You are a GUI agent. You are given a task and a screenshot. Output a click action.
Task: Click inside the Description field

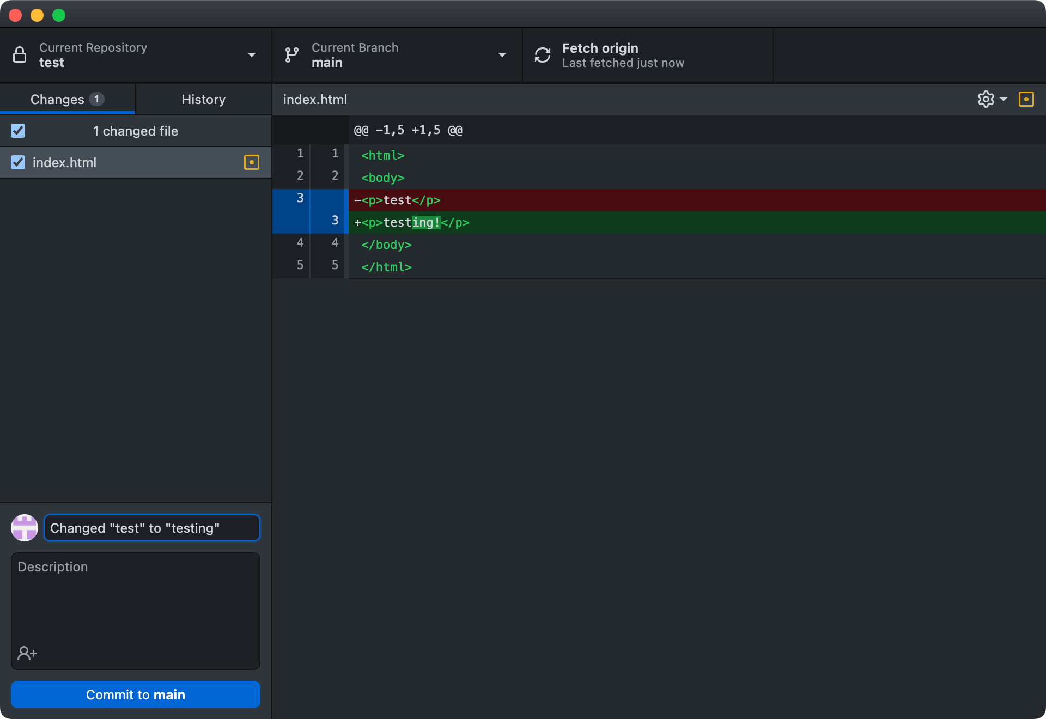[x=135, y=599]
